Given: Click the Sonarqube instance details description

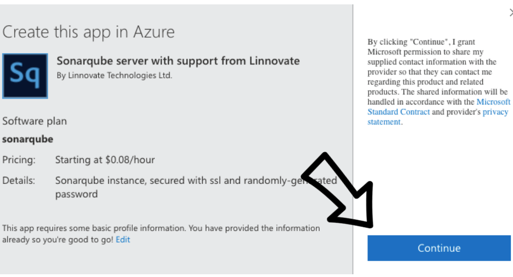Looking at the screenshot, I should click(x=196, y=187).
